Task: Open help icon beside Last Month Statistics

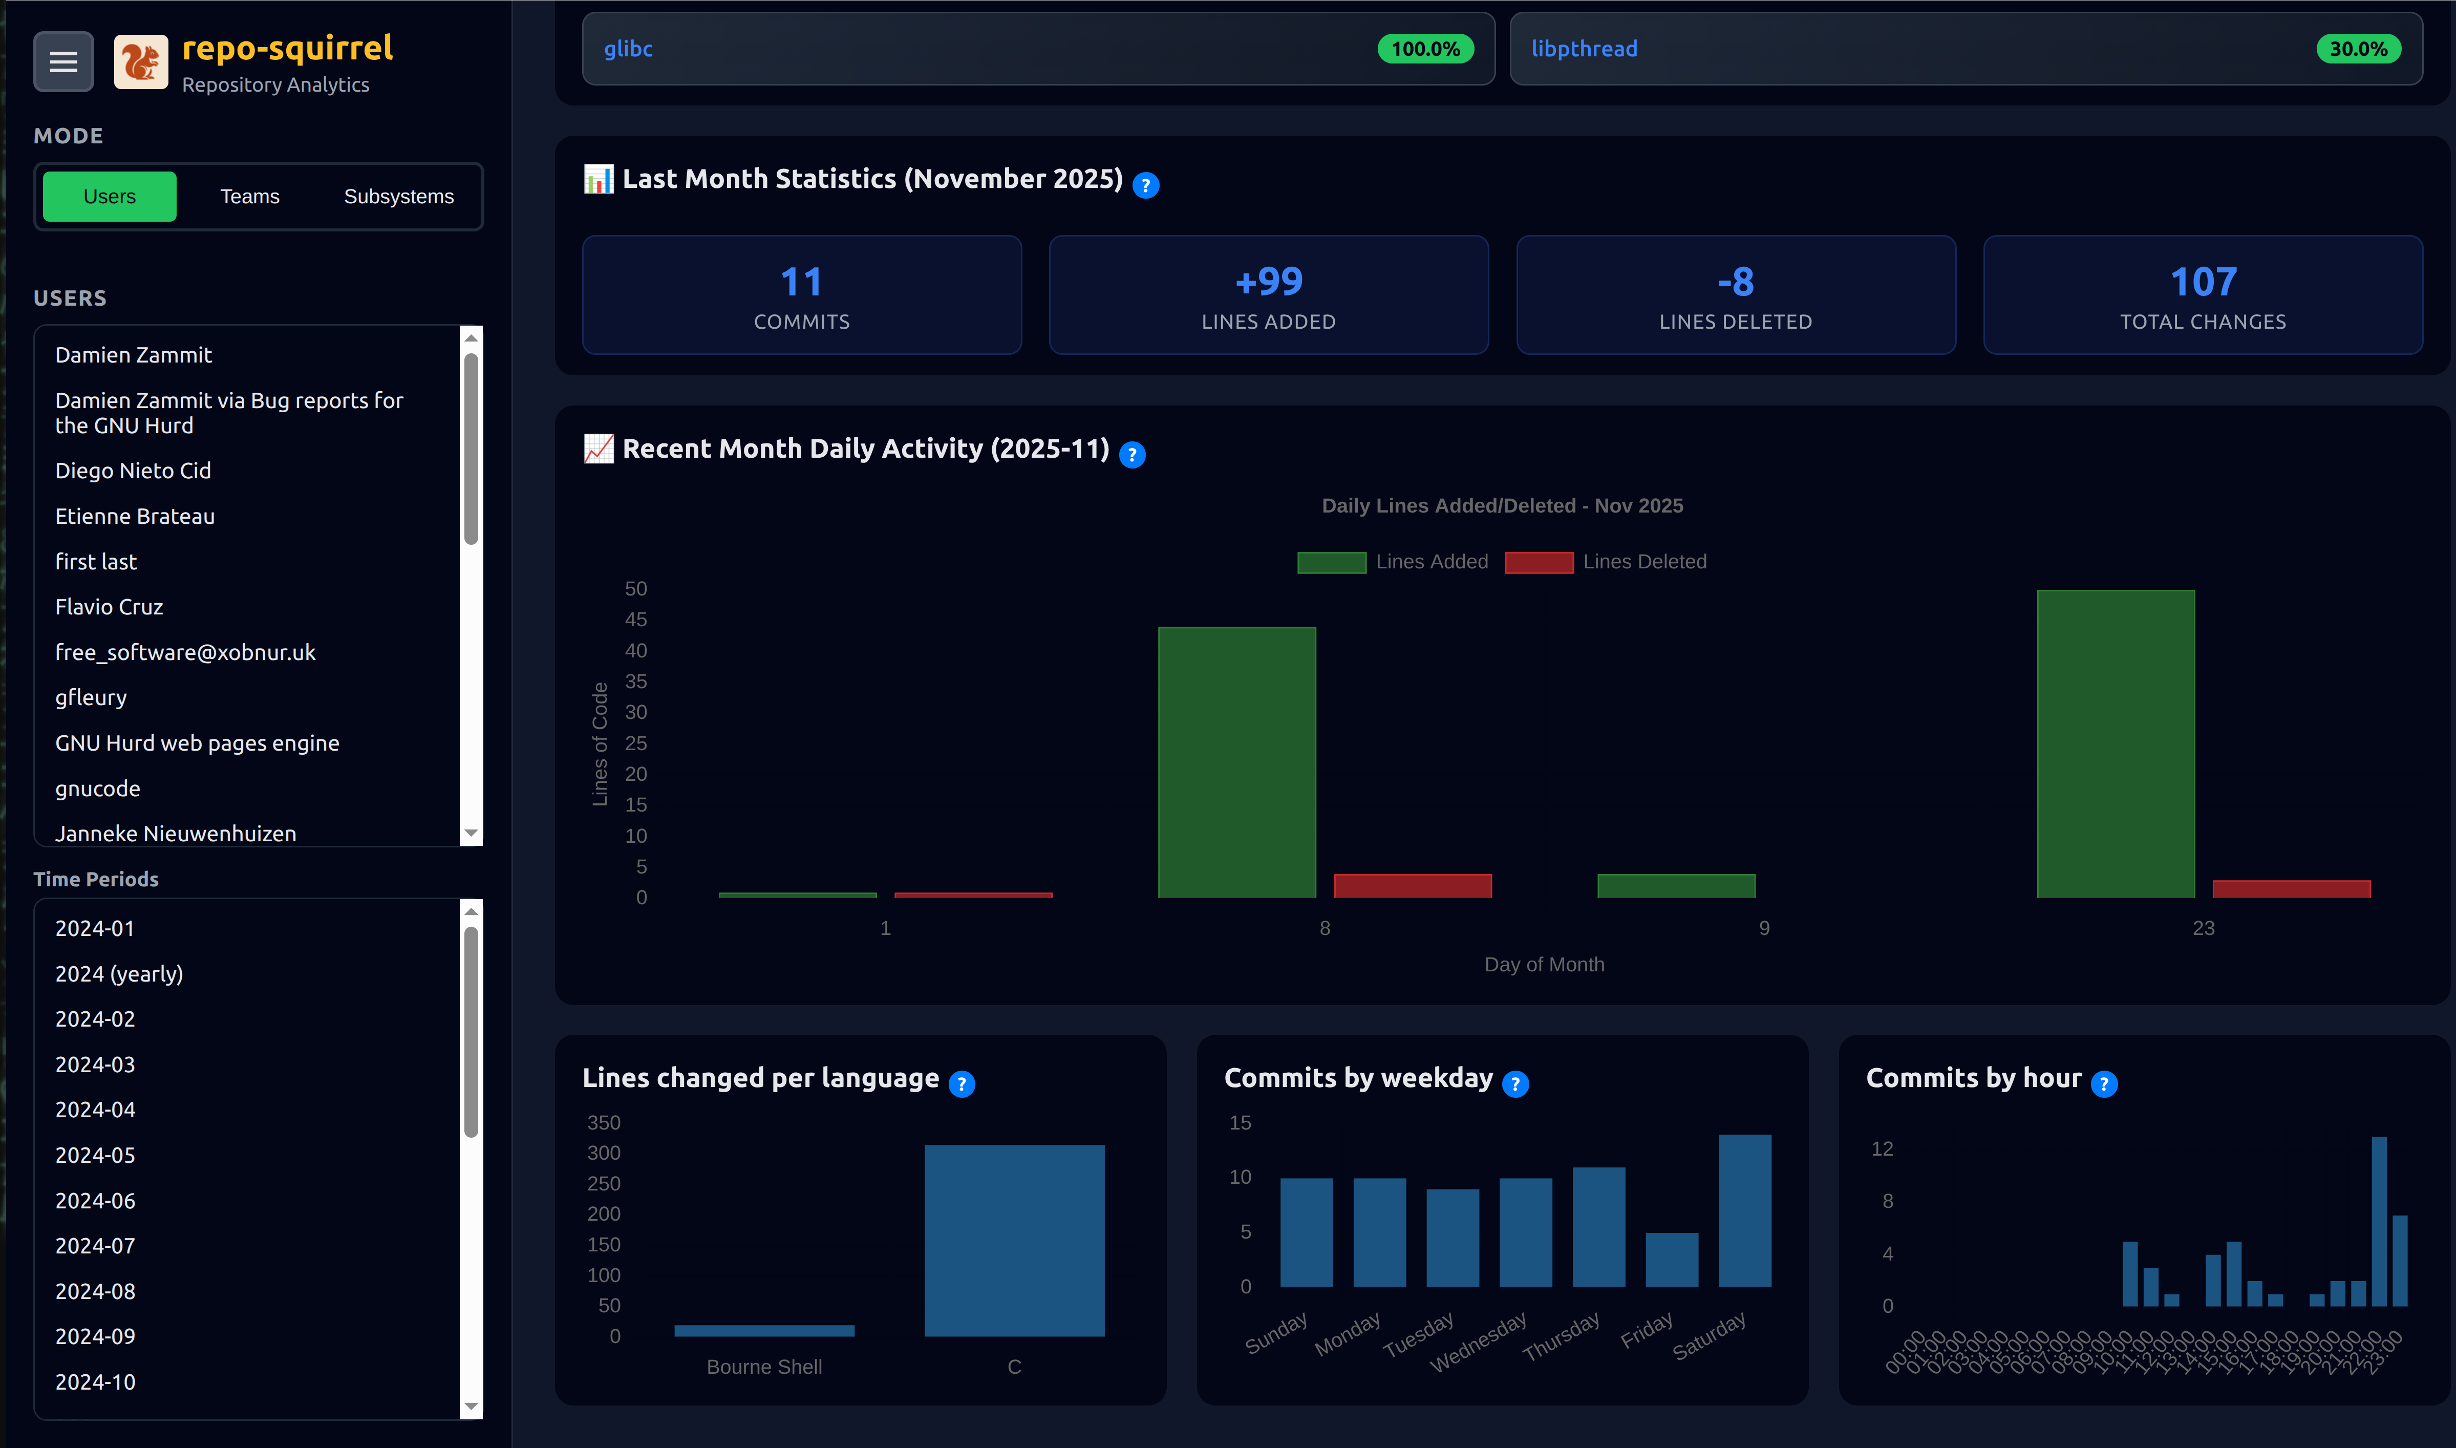Action: (1145, 184)
